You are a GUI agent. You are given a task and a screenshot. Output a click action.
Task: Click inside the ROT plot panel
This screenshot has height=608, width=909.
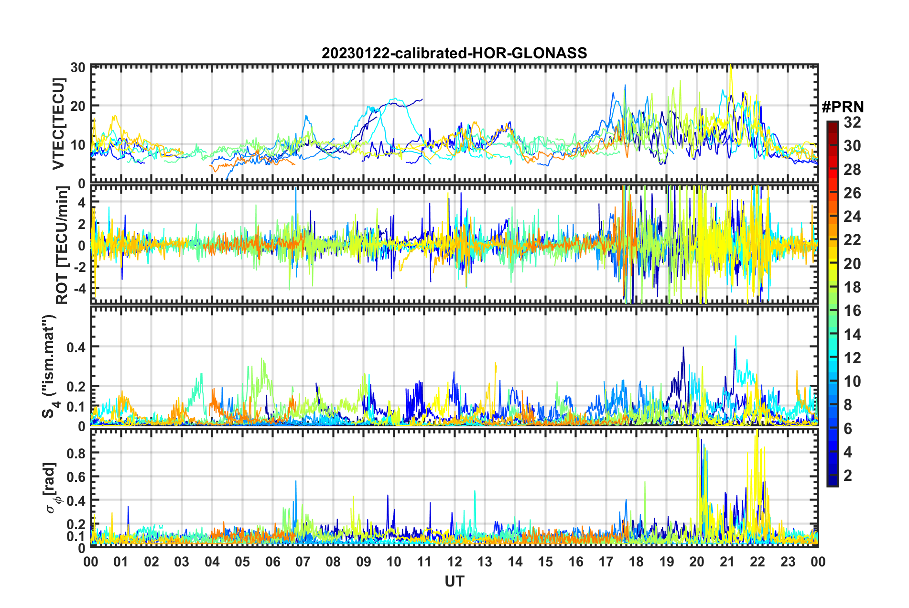tap(454, 245)
